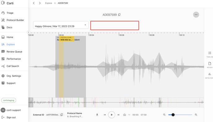Open the three-dot more options menu
This screenshot has height=122, width=213.
(x=196, y=15)
